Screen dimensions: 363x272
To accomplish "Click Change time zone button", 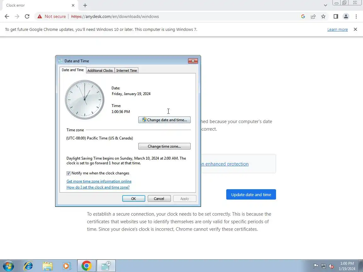I will 164,146.
